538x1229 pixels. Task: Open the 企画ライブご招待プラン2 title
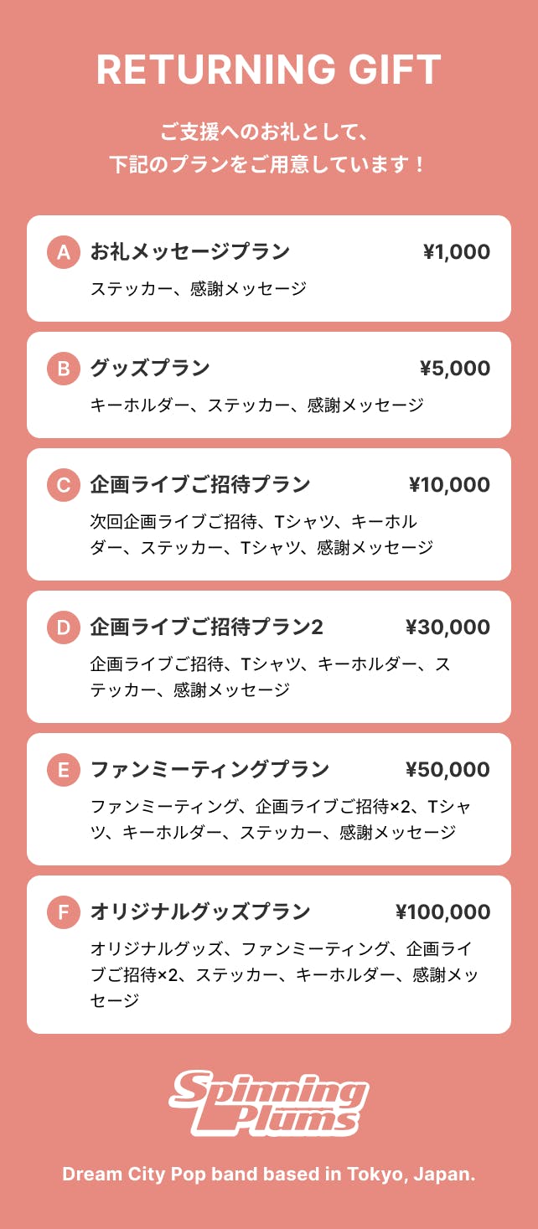click(206, 627)
